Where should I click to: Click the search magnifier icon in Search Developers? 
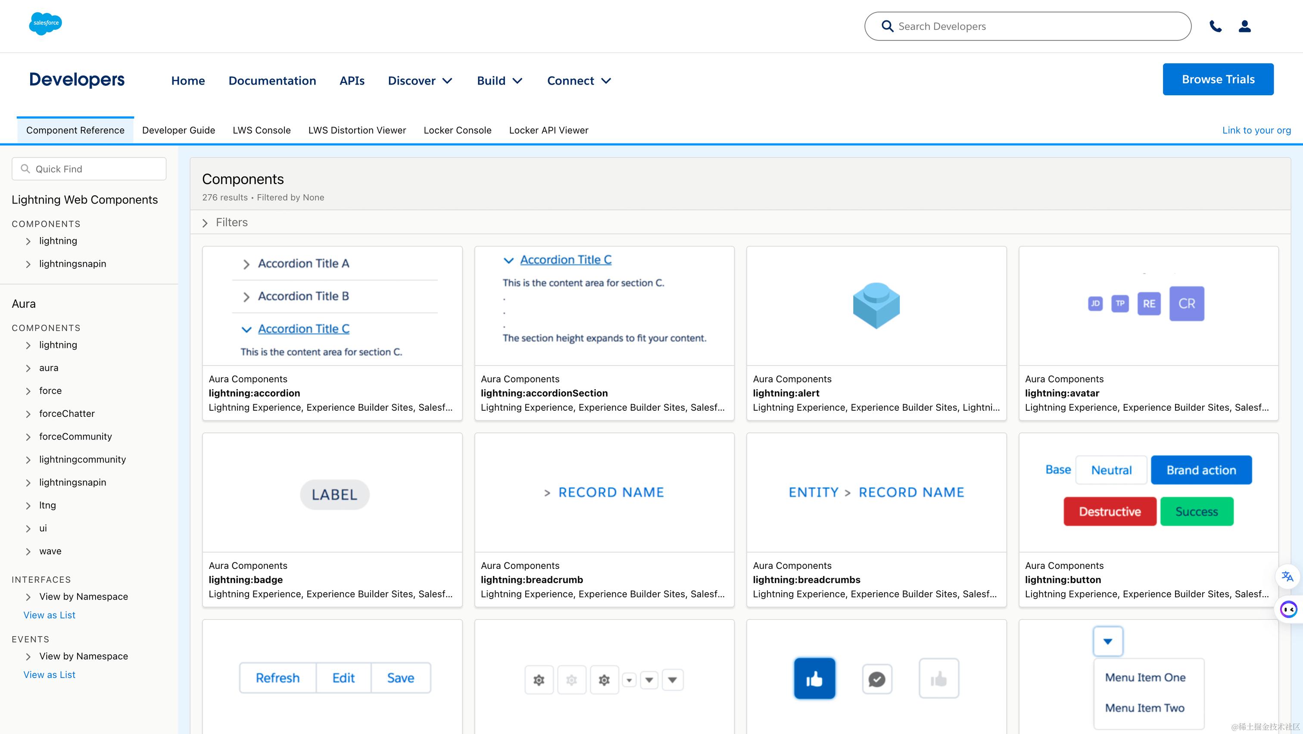click(887, 26)
